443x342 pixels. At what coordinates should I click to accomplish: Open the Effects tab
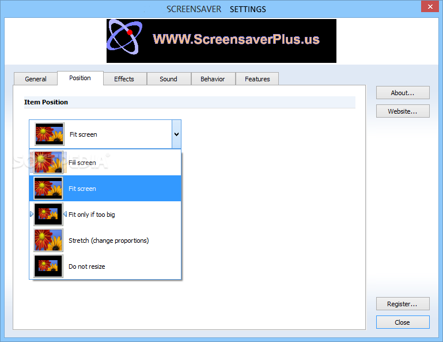[124, 79]
